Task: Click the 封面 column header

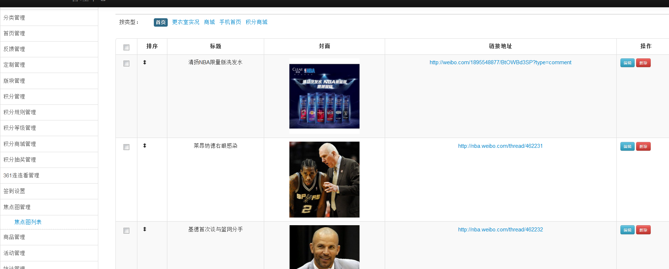Action: click(x=324, y=46)
